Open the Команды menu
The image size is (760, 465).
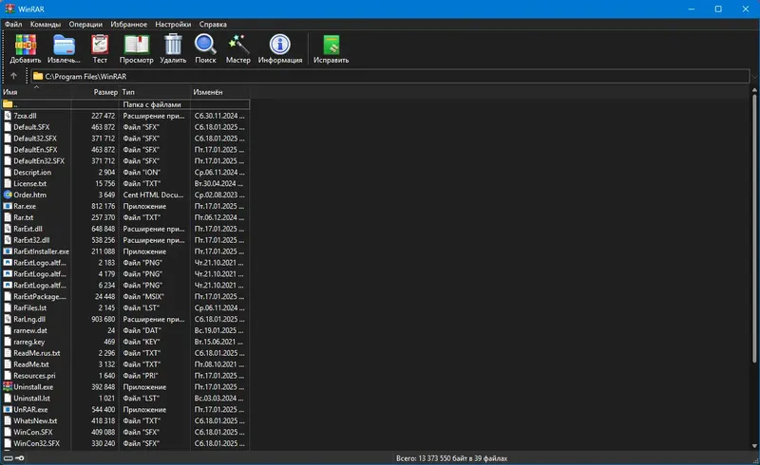pos(46,25)
